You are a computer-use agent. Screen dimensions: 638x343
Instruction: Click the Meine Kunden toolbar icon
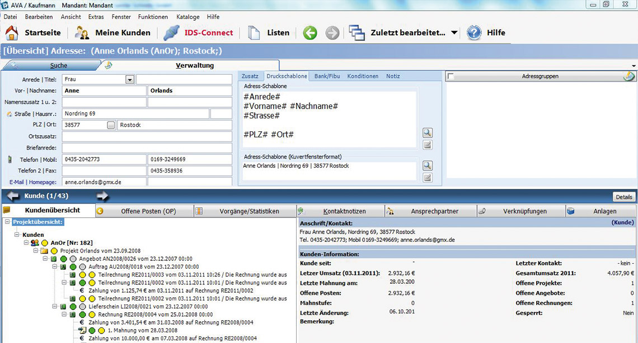pos(82,33)
